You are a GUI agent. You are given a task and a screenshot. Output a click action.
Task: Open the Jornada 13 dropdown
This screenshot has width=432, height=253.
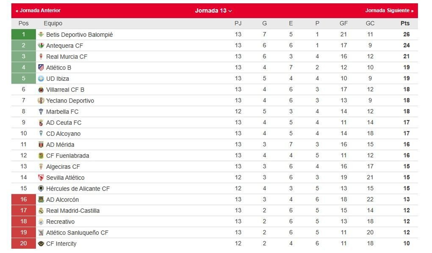(213, 11)
